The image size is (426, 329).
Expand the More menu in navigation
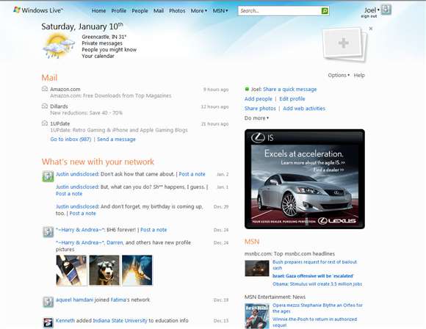click(x=198, y=11)
